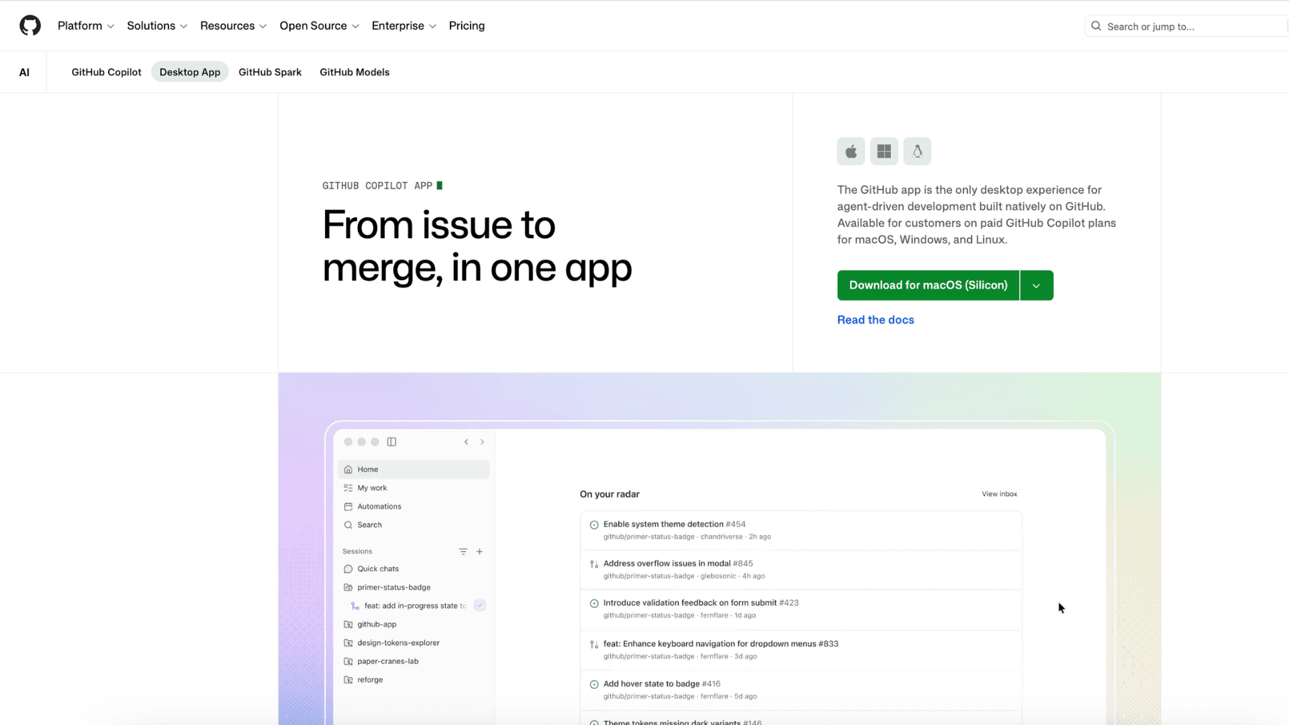
Task: Click the My work list icon
Action: point(348,488)
